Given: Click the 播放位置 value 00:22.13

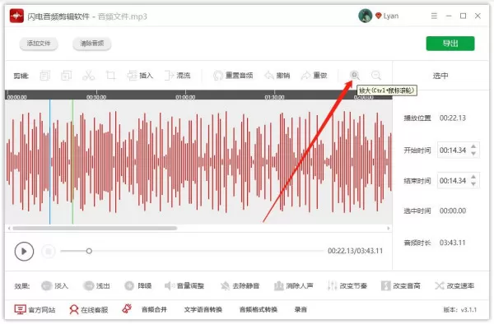Looking at the screenshot, I should [x=453, y=118].
